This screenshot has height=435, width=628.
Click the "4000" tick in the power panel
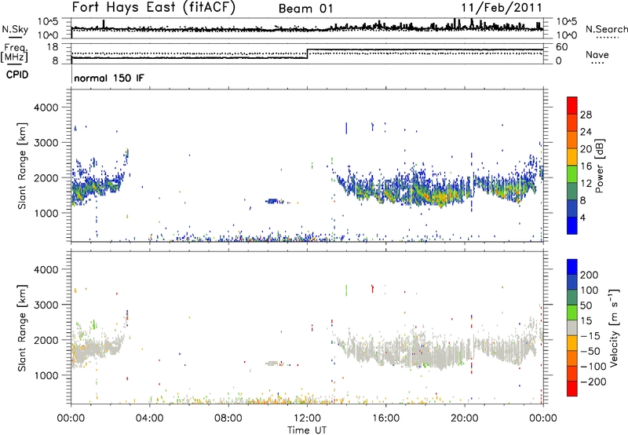pyautogui.click(x=46, y=108)
